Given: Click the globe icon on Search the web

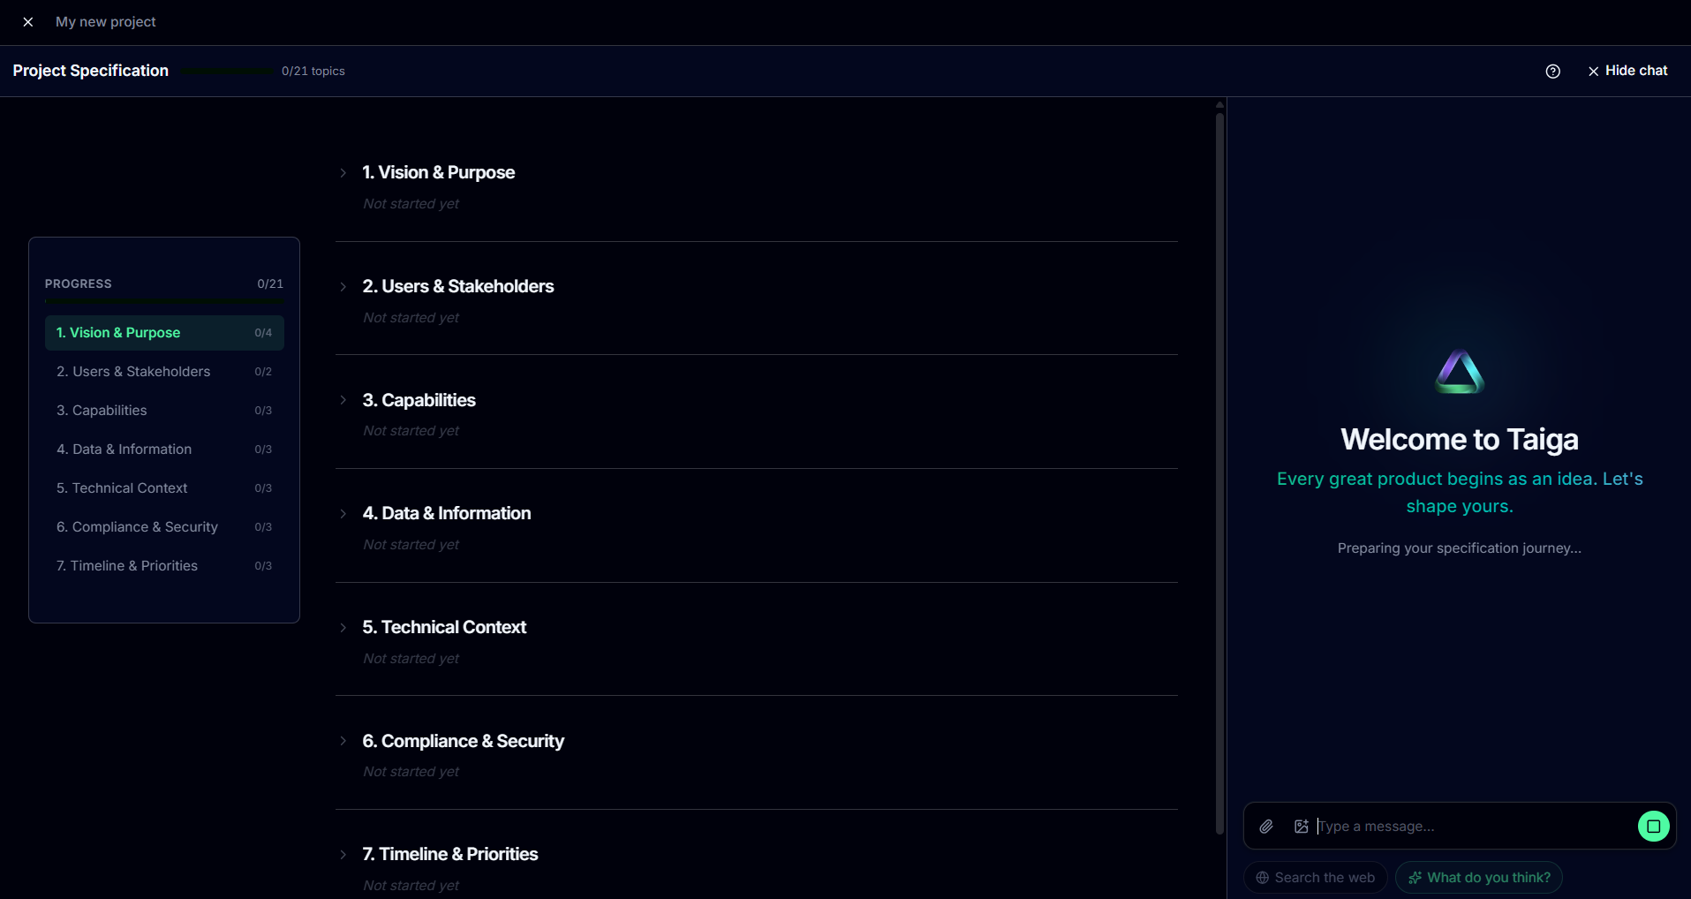Looking at the screenshot, I should pos(1263,878).
